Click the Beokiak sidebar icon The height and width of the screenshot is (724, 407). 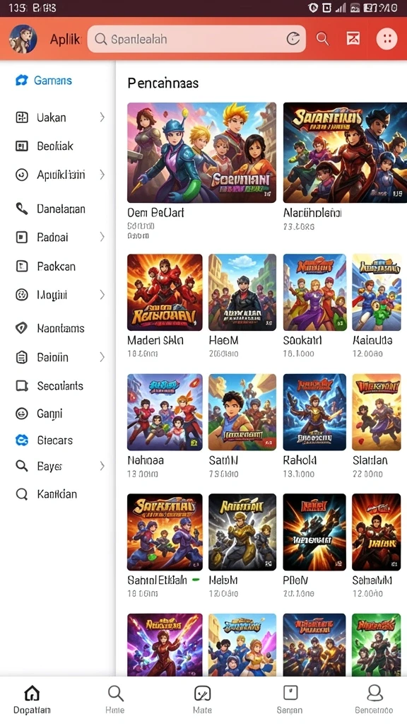coord(21,146)
